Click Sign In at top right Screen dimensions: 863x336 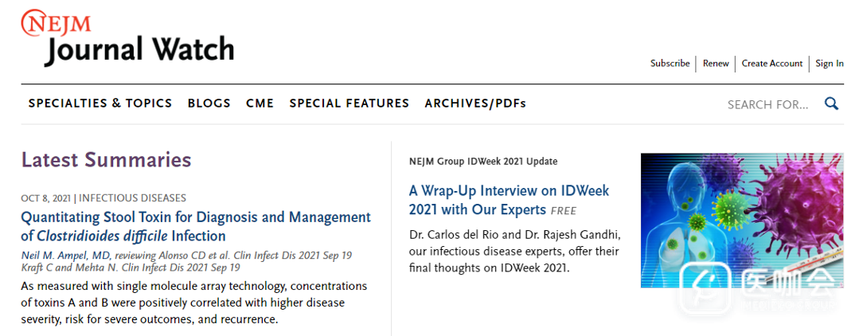point(829,64)
